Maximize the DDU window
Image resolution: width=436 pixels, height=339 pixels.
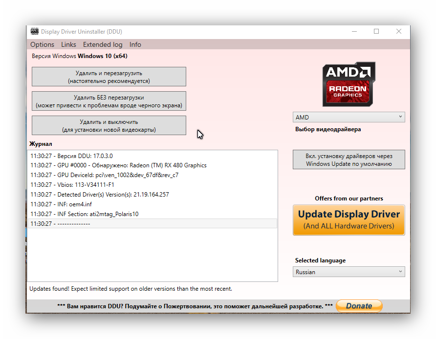376,32
